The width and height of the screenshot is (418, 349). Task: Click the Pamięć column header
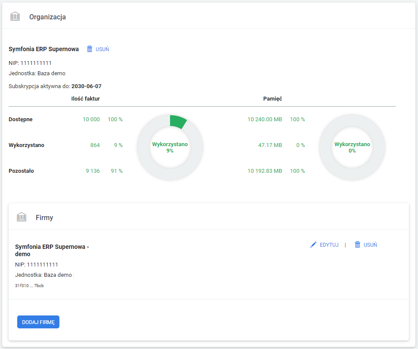[272, 98]
